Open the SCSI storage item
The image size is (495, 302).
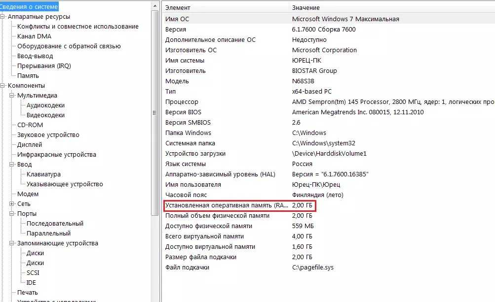(x=33, y=273)
